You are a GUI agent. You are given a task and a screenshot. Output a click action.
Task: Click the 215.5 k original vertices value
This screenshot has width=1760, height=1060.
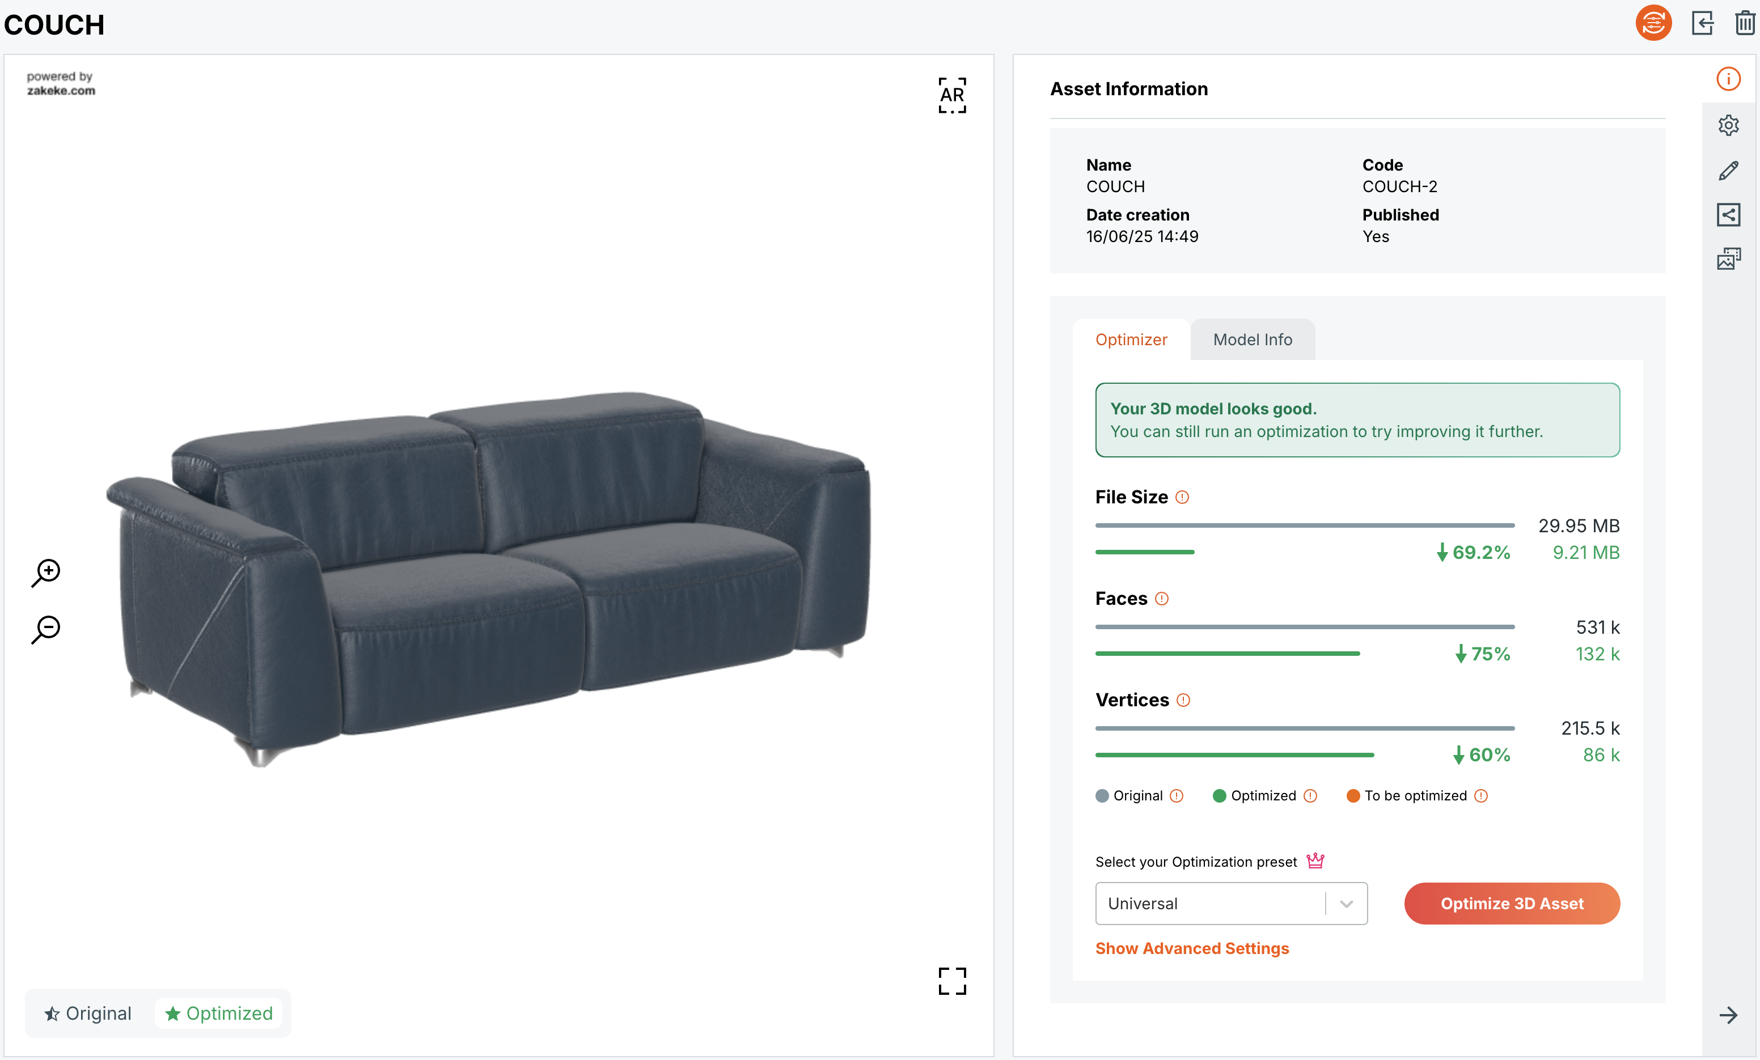(1590, 728)
